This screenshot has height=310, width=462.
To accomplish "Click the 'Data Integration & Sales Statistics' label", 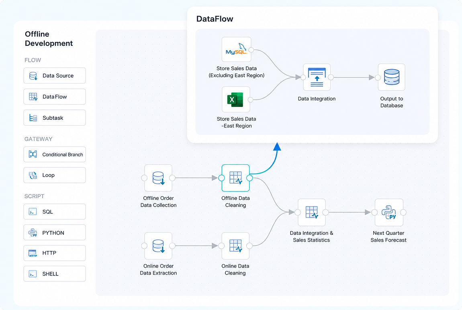I will (x=311, y=236).
